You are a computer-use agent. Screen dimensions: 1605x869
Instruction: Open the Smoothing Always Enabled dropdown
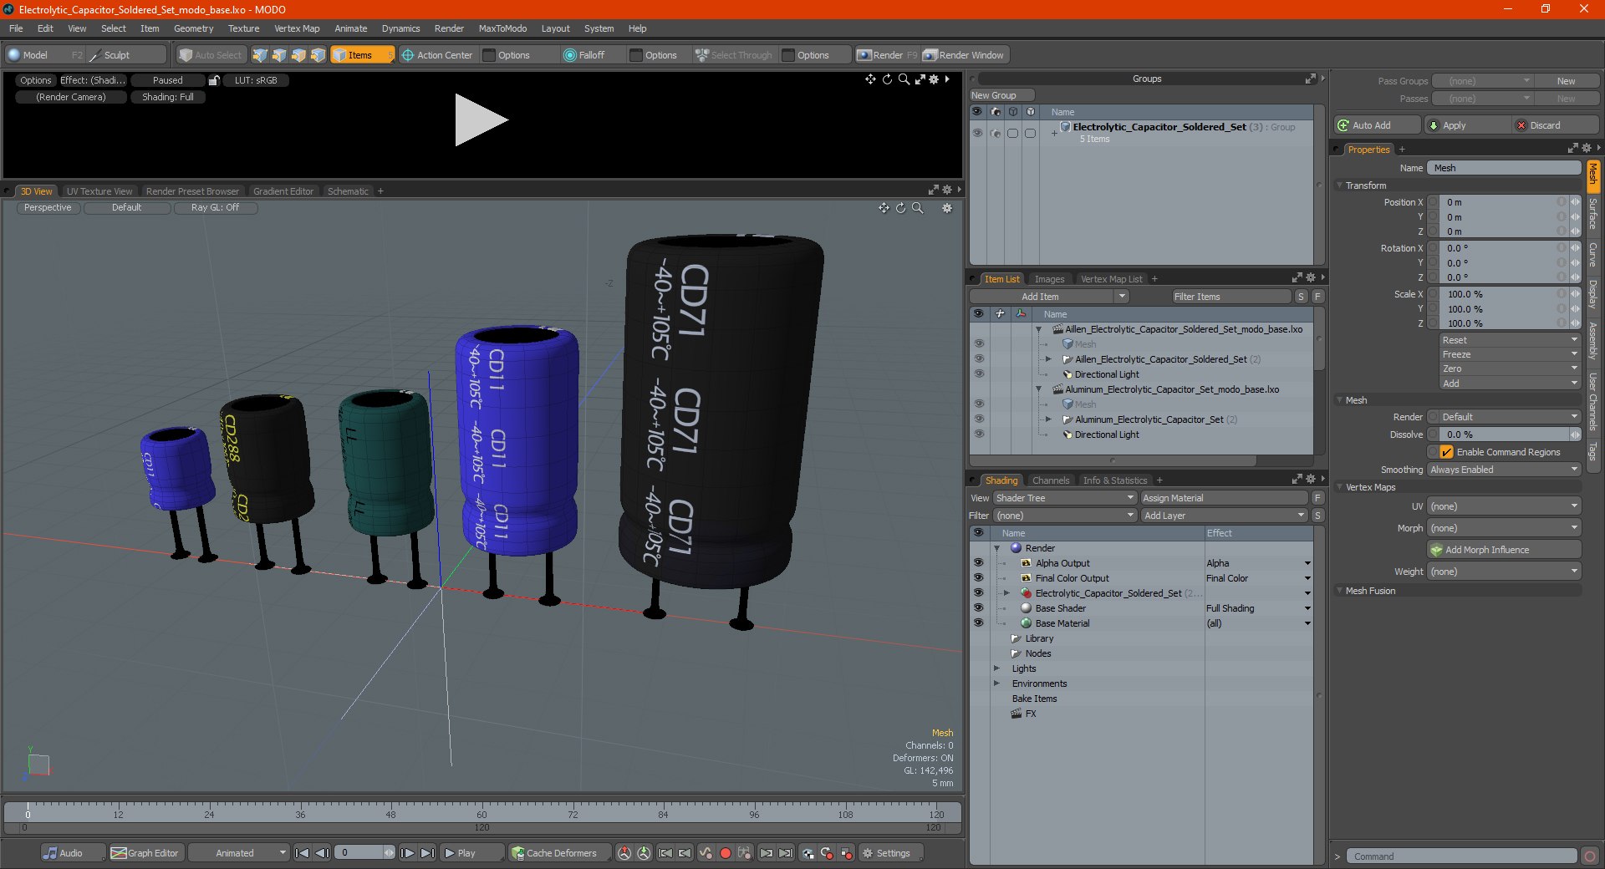1504,470
